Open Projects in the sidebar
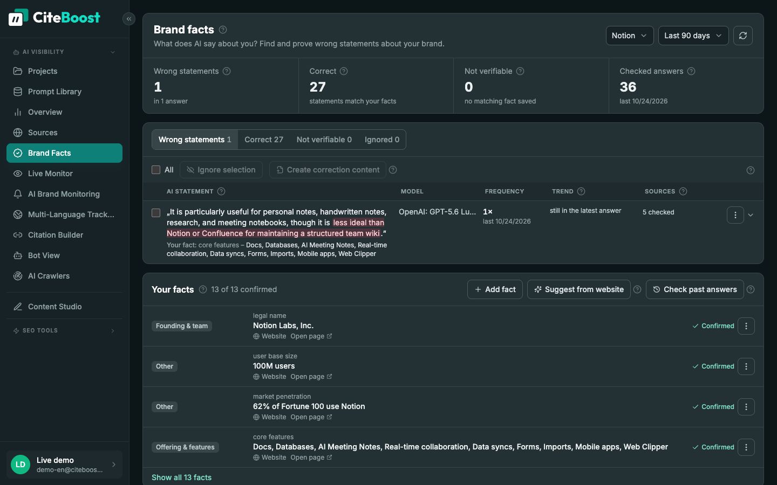 click(64, 71)
